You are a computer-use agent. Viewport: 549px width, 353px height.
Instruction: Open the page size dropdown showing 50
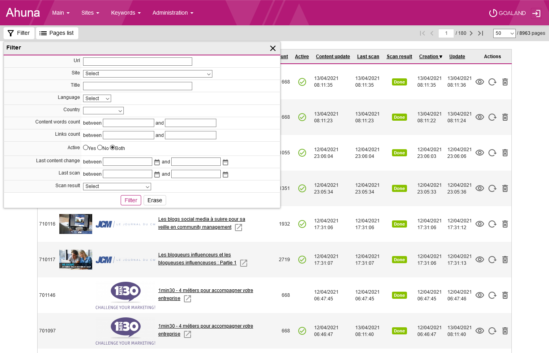click(504, 33)
